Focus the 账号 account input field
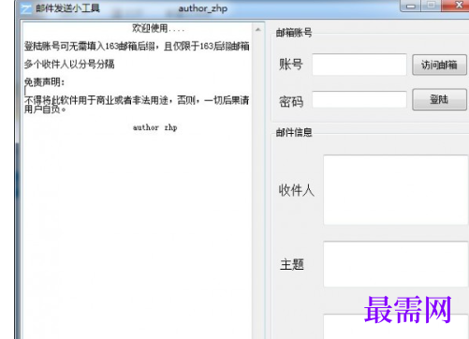 (359, 65)
